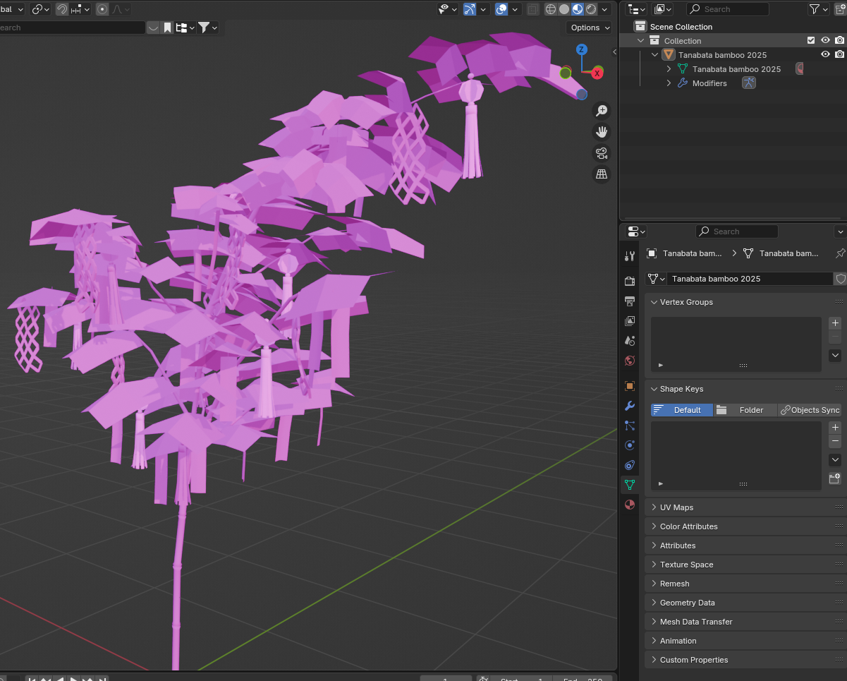Click the viewport zoom magnifier gizmo
Screen dimensions: 847x681
pyautogui.click(x=602, y=111)
